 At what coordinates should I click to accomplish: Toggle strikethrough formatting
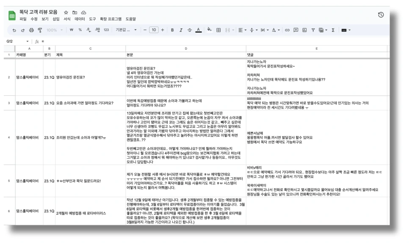point(190,30)
